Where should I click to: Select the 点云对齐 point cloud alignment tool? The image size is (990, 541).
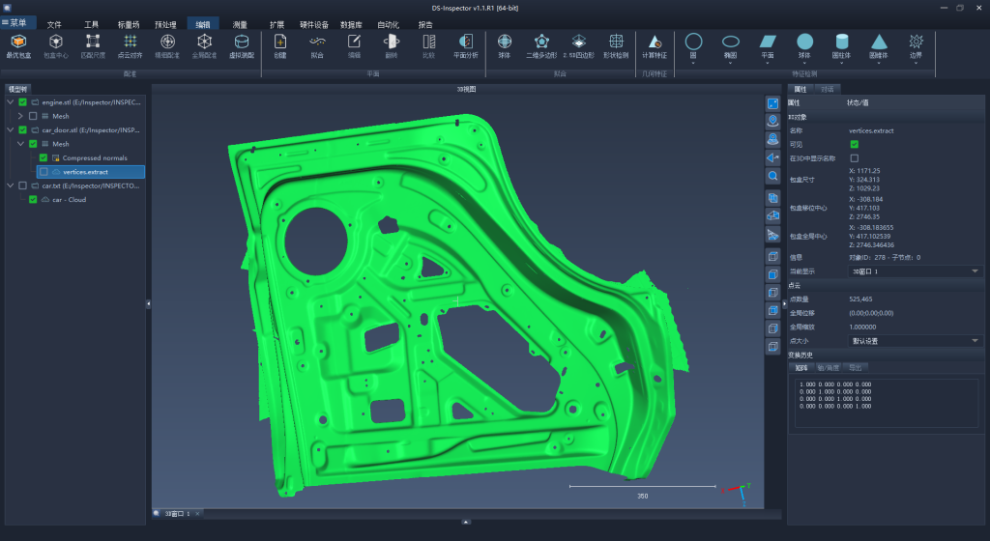click(x=131, y=46)
